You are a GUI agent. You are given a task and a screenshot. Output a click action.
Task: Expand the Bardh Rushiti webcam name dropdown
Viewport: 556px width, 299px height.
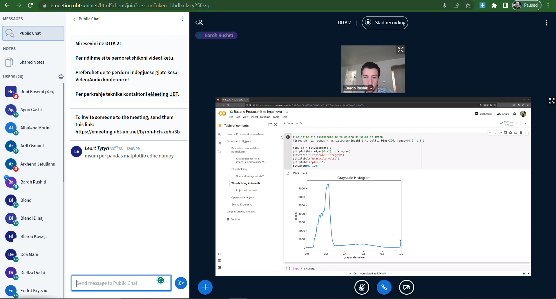tap(371, 88)
